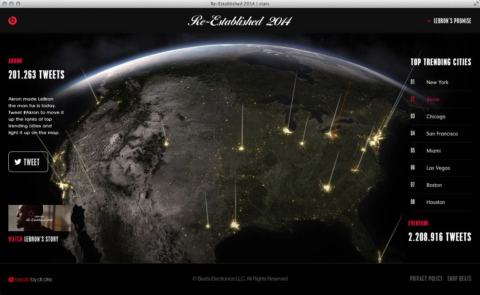The height and width of the screenshot is (295, 480).
Task: Click the Top Trending Cities heading
Action: pyautogui.click(x=441, y=62)
